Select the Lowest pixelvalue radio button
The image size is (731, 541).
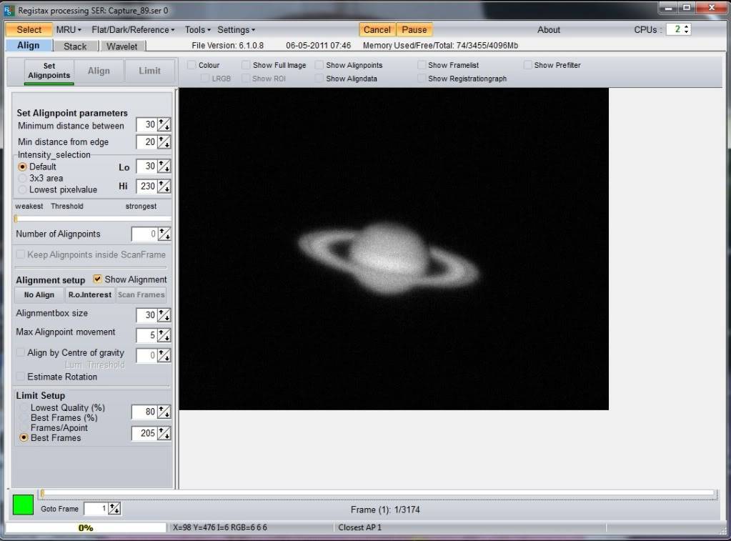[x=22, y=189]
